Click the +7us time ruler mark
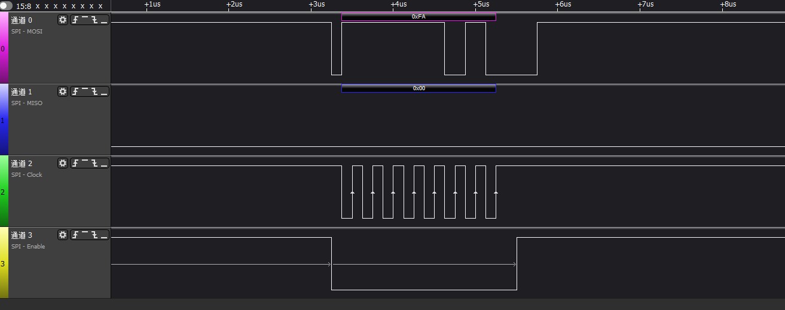Screen dimensions: 785x310 (646, 4)
